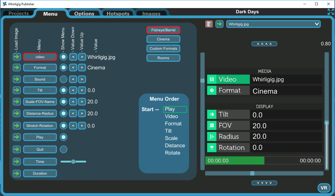Select the Menu tab
The image size is (335, 196).
(x=50, y=14)
